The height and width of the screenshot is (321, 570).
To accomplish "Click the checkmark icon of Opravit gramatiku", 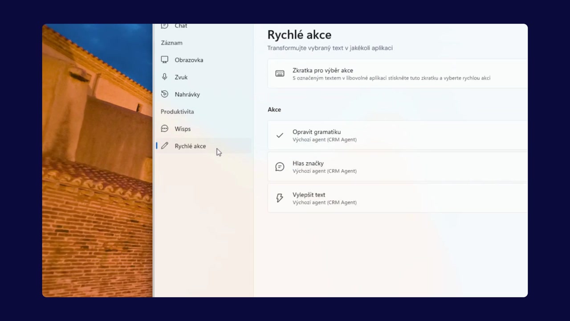I will pos(280,135).
